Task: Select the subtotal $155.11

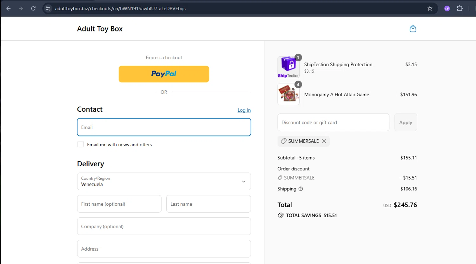Action: 409,158
